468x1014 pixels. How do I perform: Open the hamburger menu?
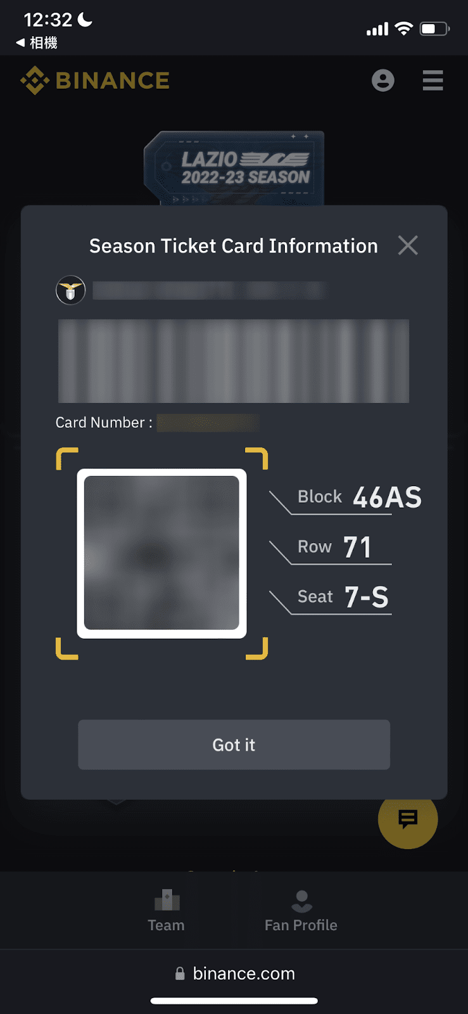click(x=433, y=80)
